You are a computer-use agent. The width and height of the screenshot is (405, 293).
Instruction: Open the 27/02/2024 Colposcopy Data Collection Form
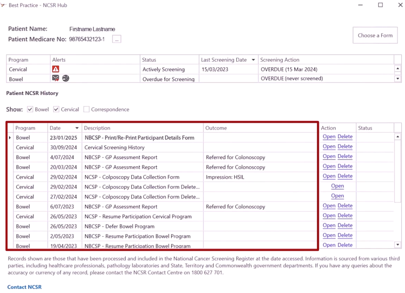click(x=338, y=196)
